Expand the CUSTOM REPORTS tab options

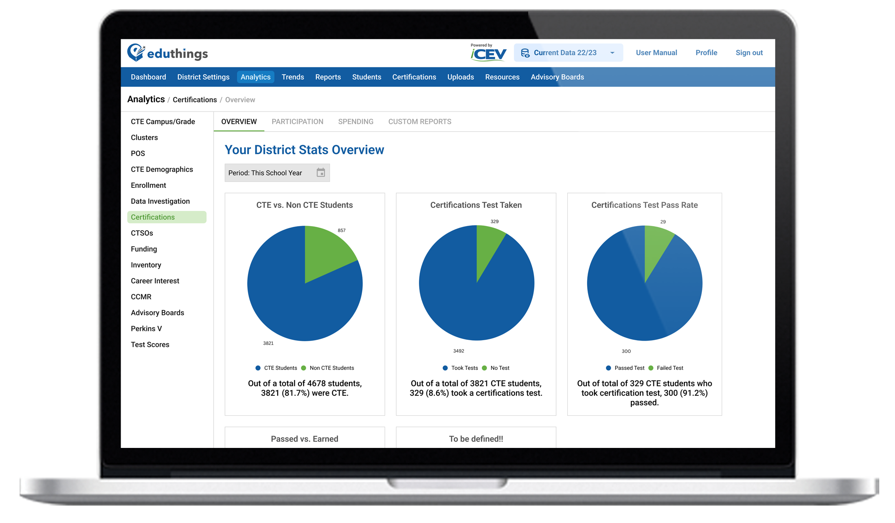point(420,121)
